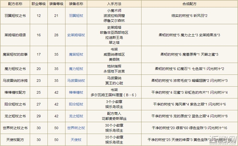Click the recipe containing 幻魔石*1
The image size is (238, 146).
189,69
